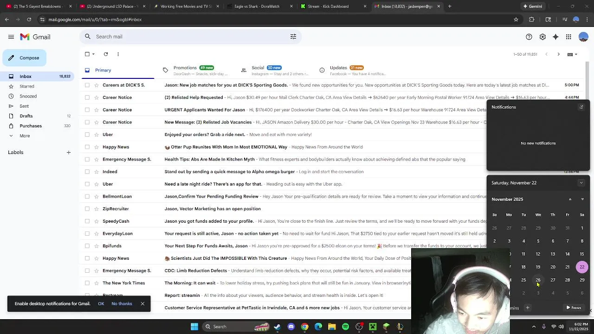Image resolution: width=594 pixels, height=334 pixels.
Task: Bookmark this page star icon
Action: click(x=516, y=19)
